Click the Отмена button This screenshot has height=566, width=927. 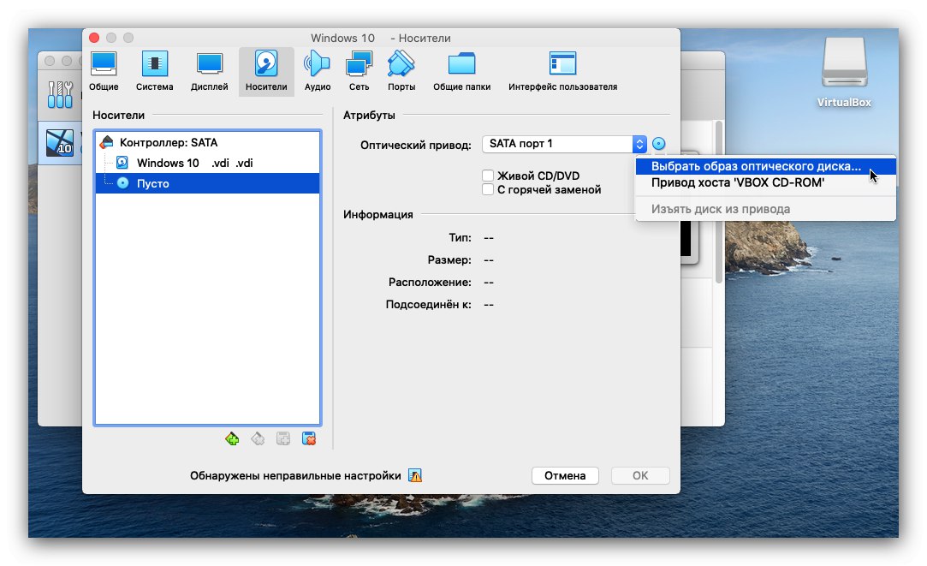(x=565, y=475)
